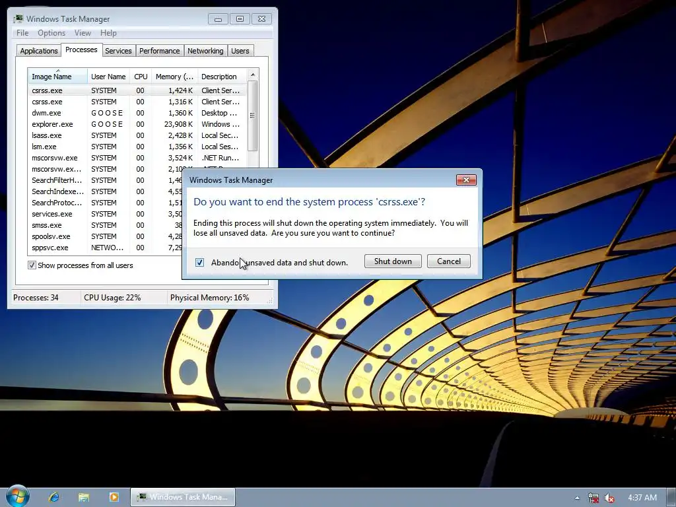Select the services.exe process
The image size is (676, 507).
(x=105, y=214)
